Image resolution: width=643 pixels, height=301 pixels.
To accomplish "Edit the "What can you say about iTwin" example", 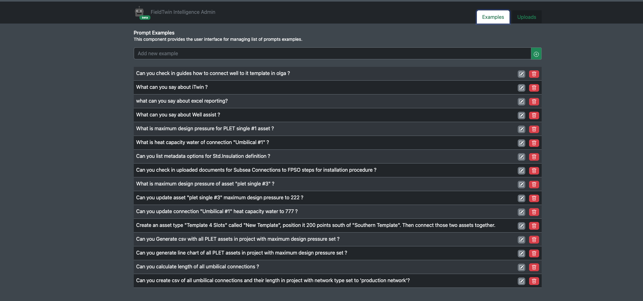I will [x=521, y=88].
